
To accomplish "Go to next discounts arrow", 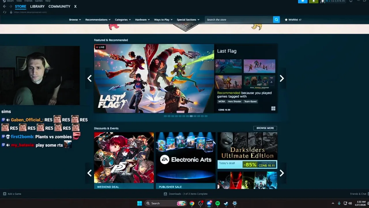I will point(282,173).
